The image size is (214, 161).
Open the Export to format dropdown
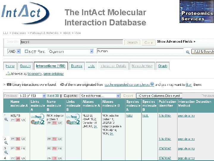click(100, 96)
